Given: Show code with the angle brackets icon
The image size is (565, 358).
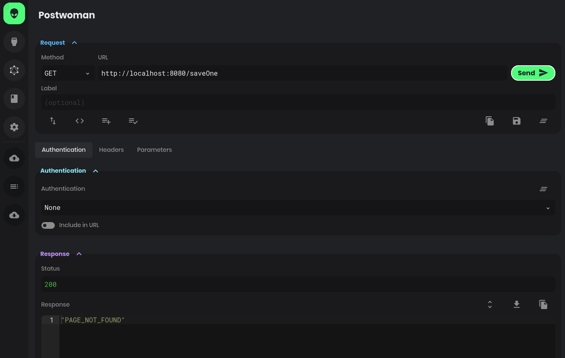Looking at the screenshot, I should (x=79, y=121).
